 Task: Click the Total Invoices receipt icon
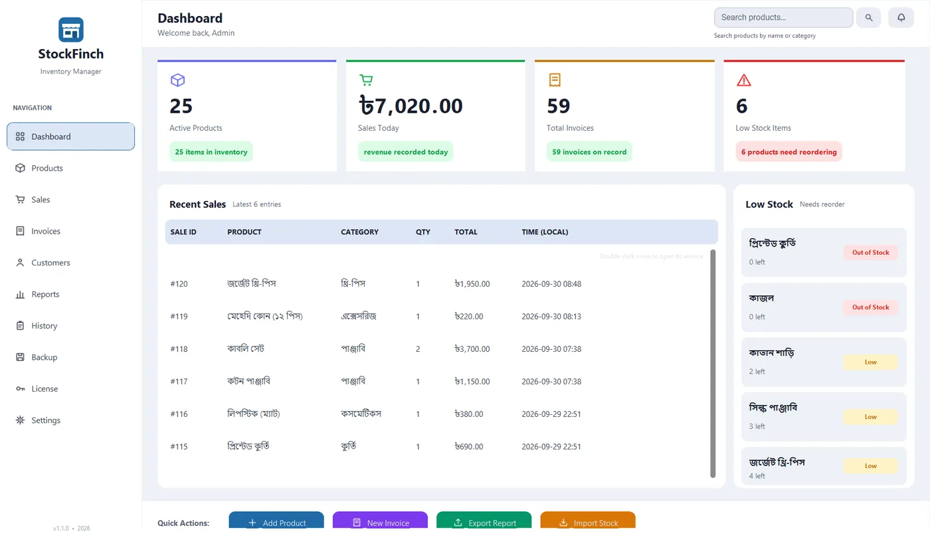click(555, 80)
